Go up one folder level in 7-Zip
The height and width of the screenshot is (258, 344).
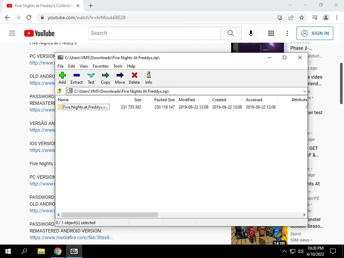click(59, 91)
